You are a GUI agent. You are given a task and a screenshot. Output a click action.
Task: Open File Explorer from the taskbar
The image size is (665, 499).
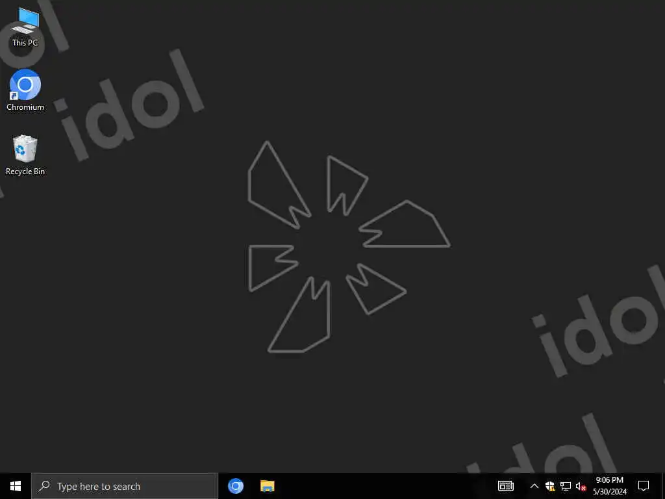(267, 486)
